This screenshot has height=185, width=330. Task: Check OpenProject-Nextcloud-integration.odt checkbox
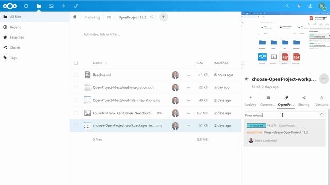pos(76,88)
